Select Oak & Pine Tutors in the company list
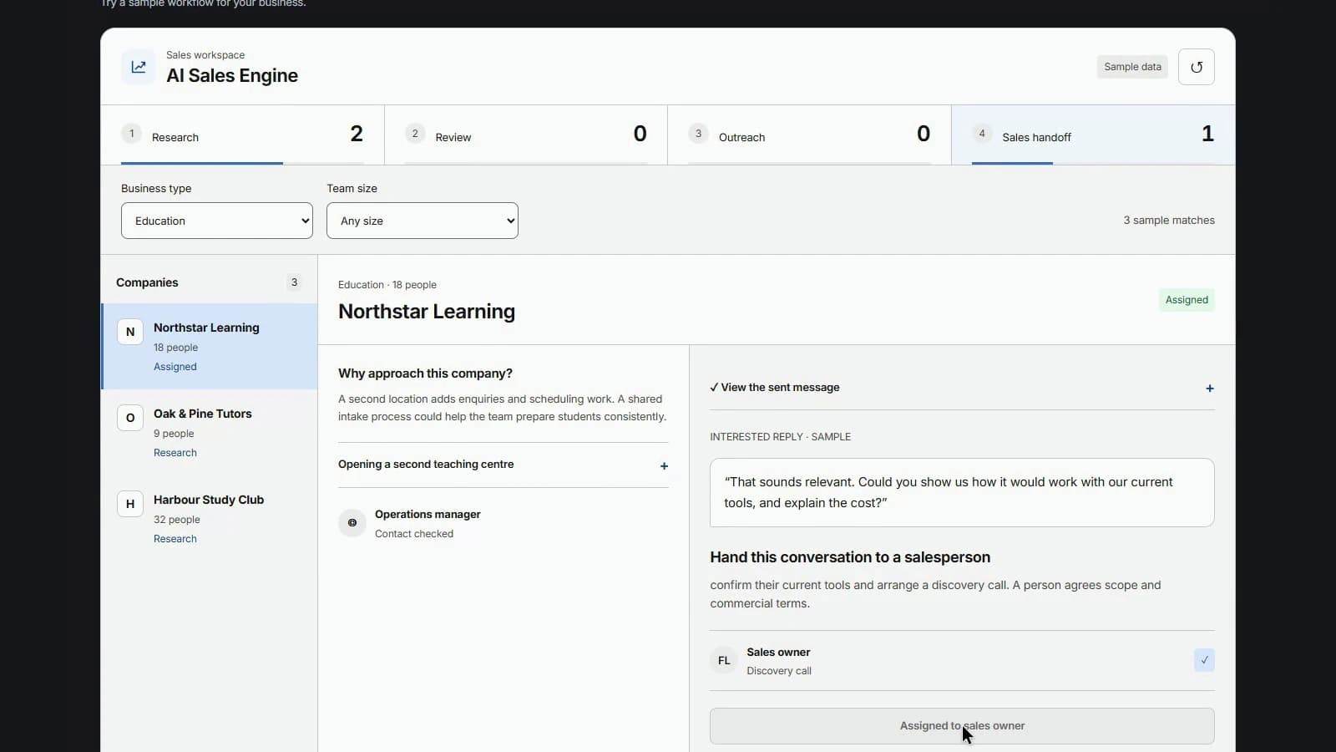Viewport: 1336px width, 752px height. click(210, 432)
